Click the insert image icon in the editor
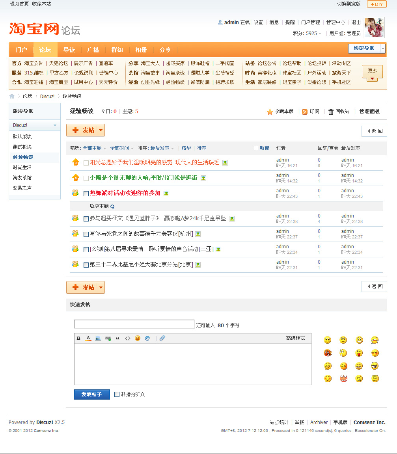Image resolution: width=397 pixels, height=454 pixels. pyautogui.click(x=98, y=338)
